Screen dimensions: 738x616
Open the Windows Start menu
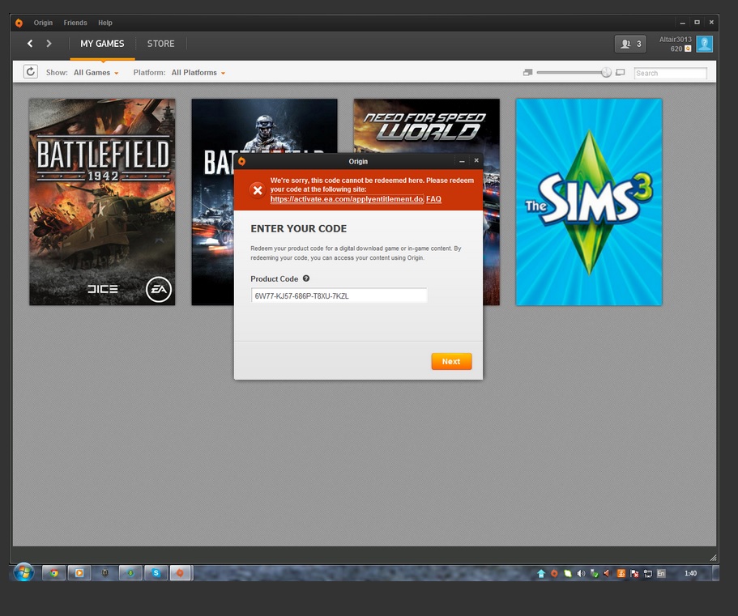(23, 573)
